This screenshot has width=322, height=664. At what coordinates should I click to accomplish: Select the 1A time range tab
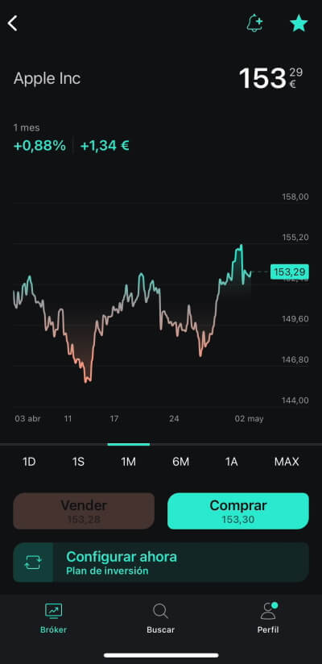[x=231, y=462]
